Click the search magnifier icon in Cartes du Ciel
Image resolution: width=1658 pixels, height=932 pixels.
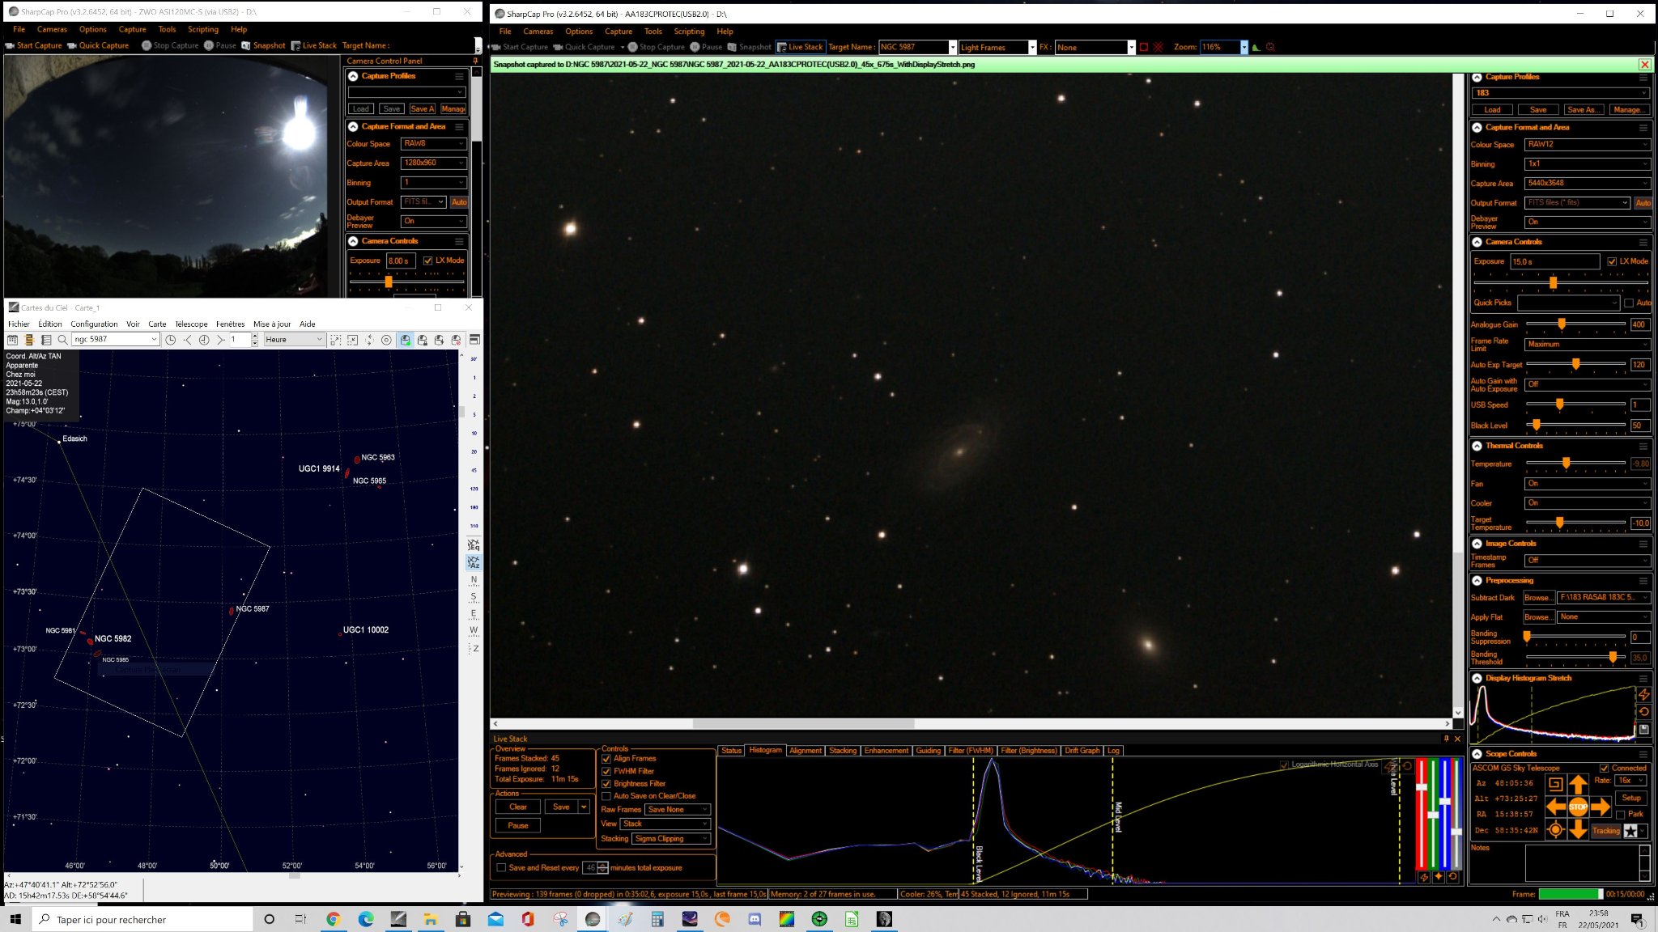[x=62, y=340]
